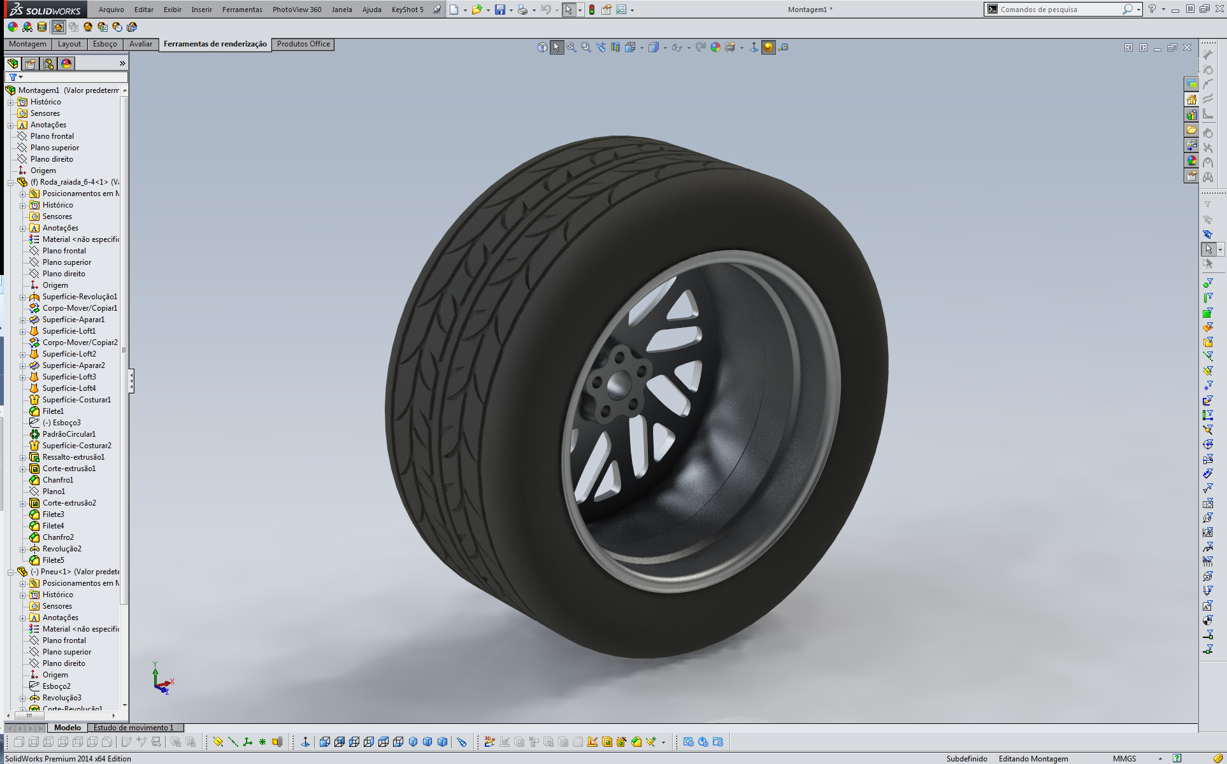Image resolution: width=1227 pixels, height=764 pixels.
Task: Click the Print icon
Action: [522, 10]
